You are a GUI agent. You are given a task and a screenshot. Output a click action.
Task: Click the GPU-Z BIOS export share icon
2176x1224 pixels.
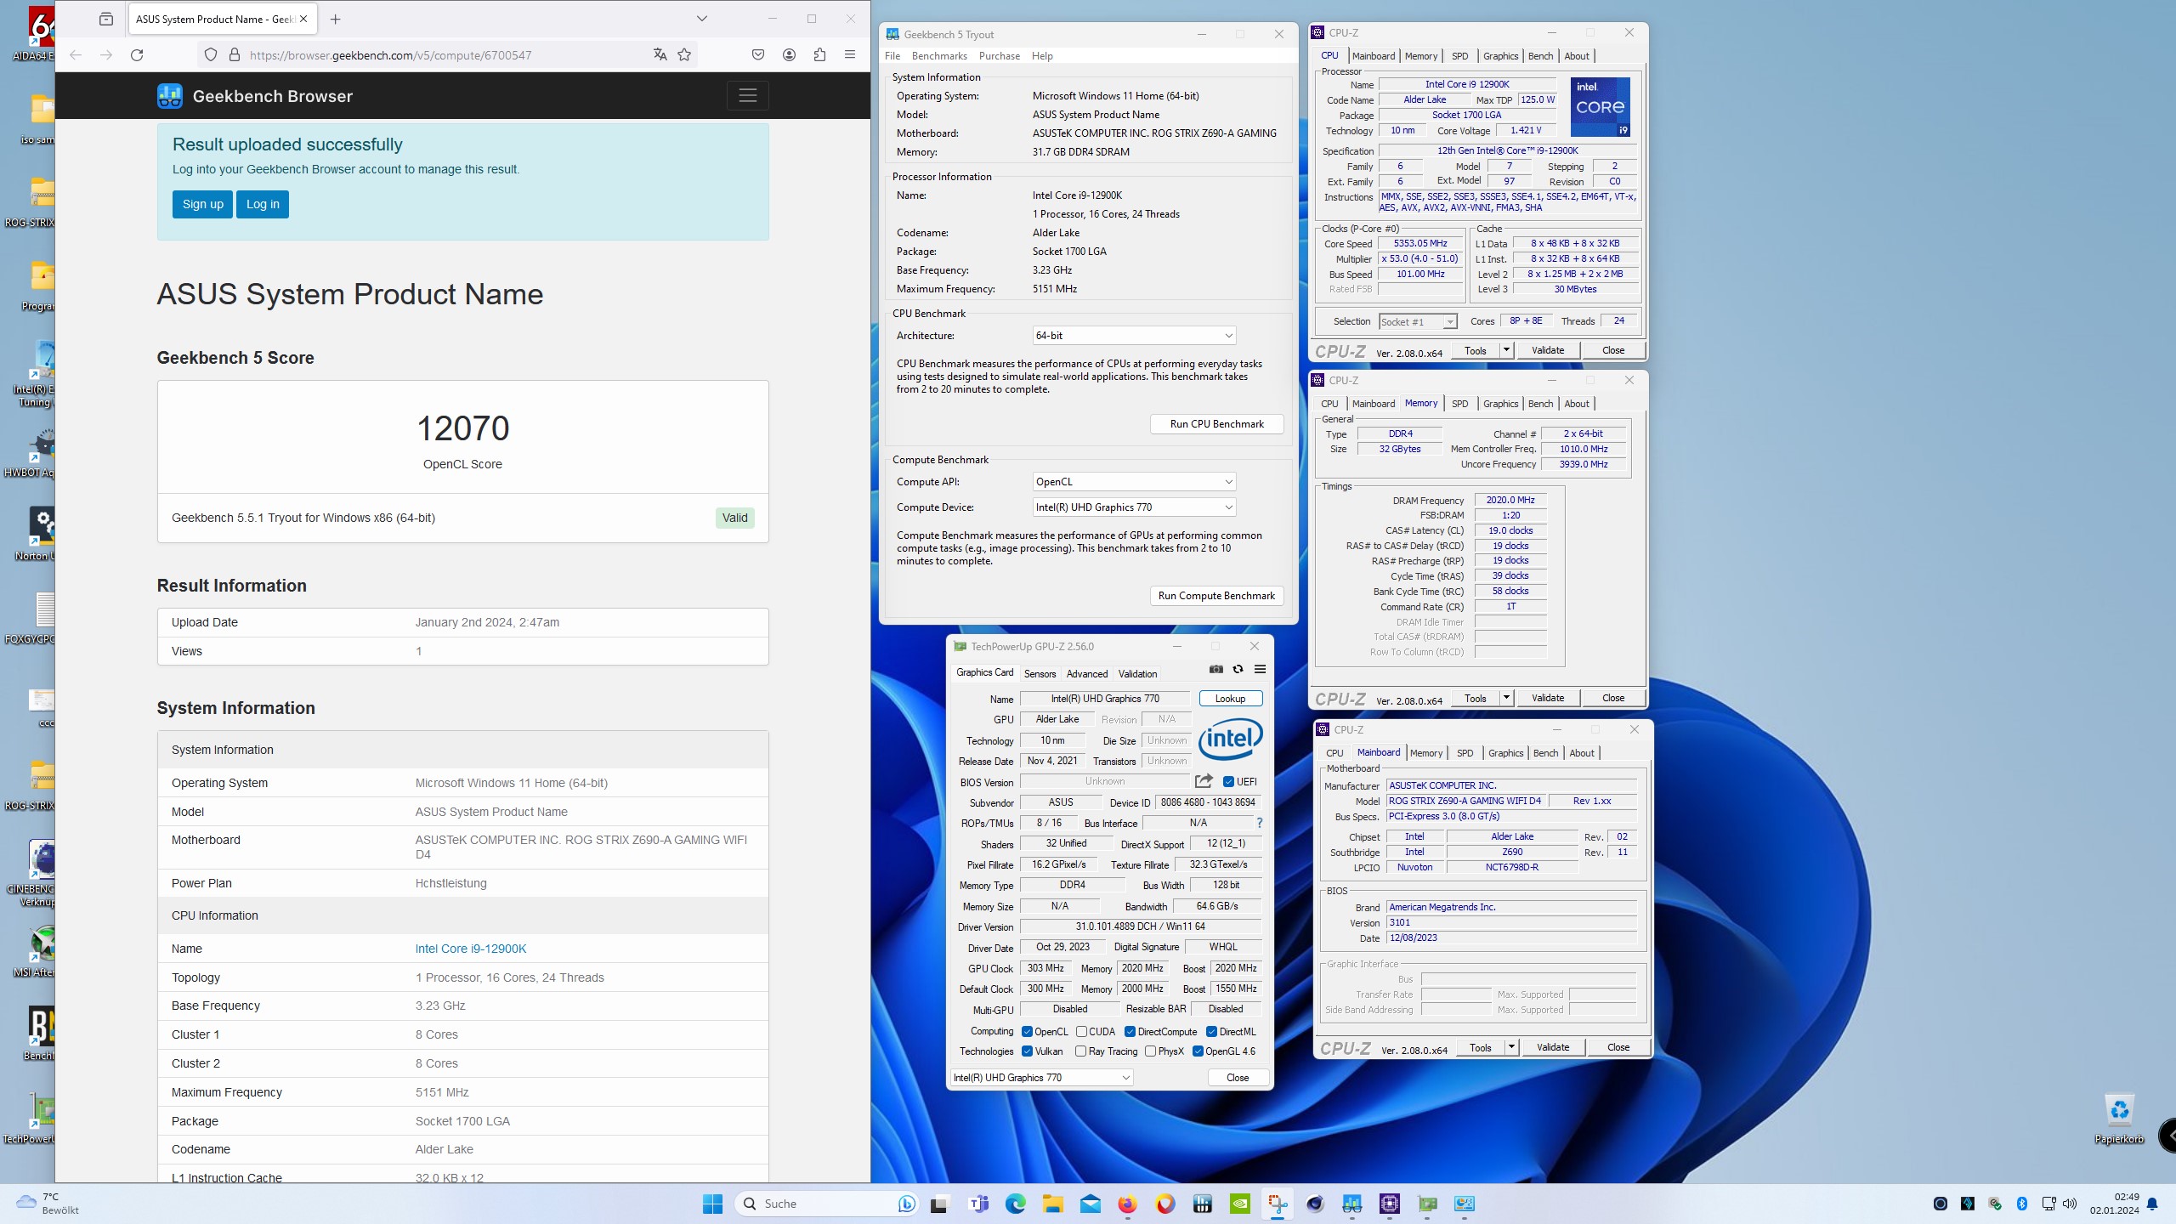coord(1204,780)
